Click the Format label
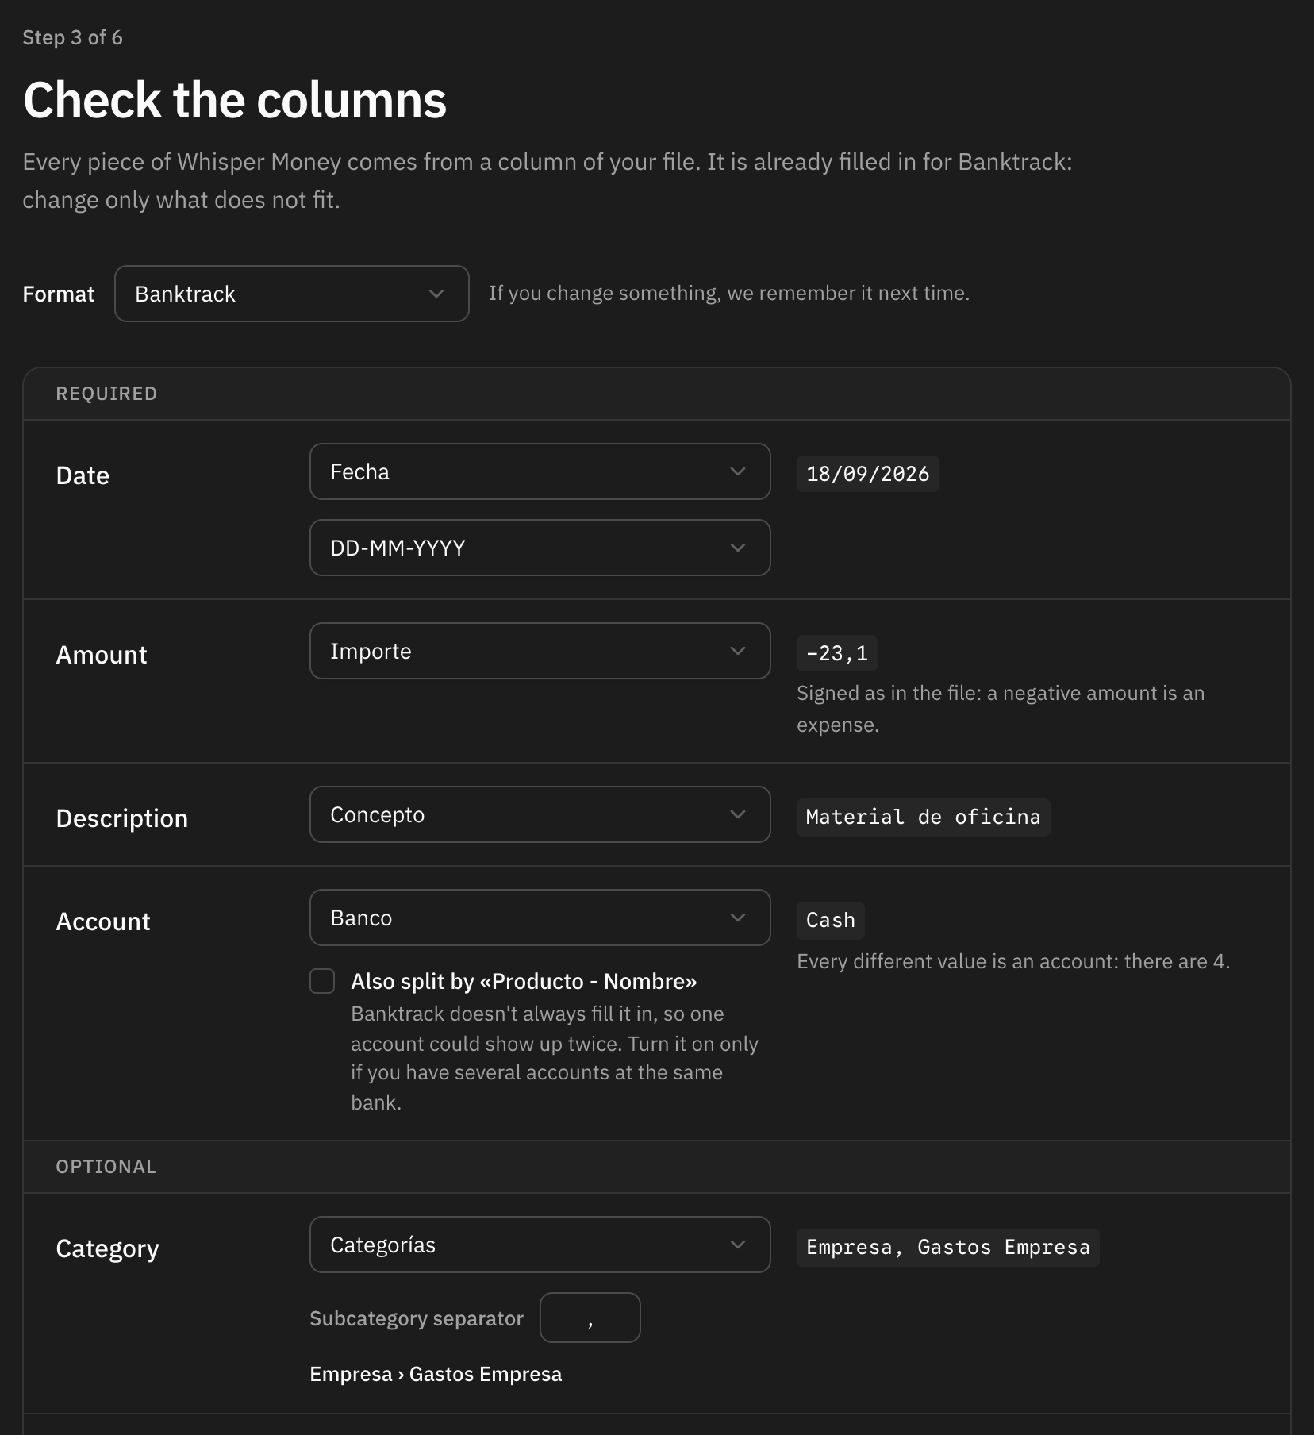This screenshot has height=1435, width=1314. click(59, 294)
